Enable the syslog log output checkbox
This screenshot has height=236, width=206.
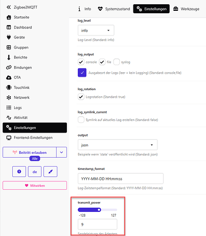116,62
